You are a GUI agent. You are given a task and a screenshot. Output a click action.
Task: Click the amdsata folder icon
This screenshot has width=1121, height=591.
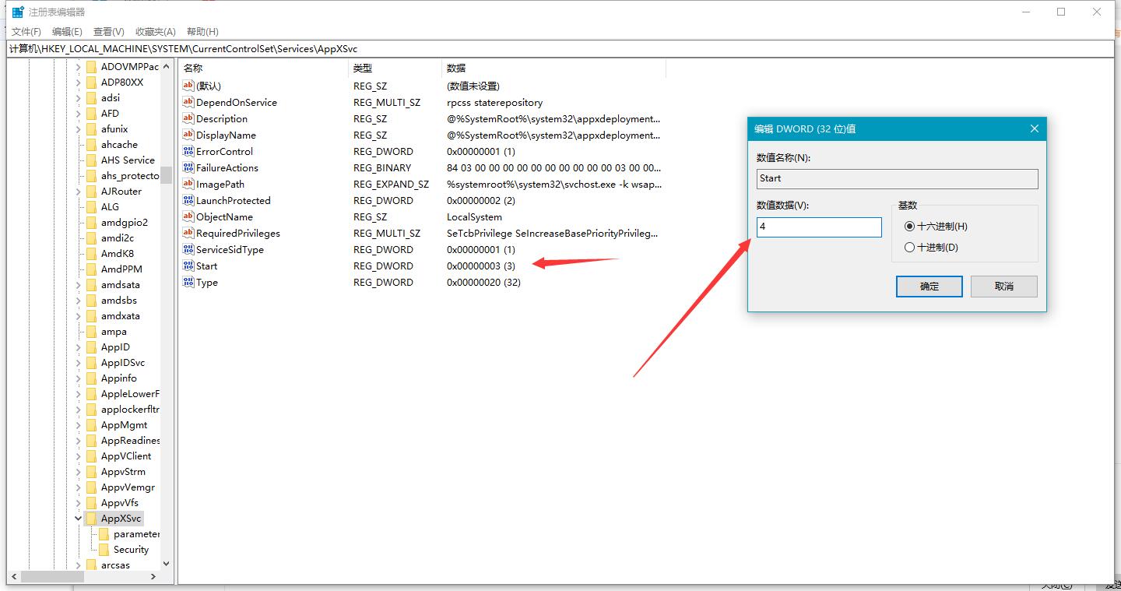point(92,285)
